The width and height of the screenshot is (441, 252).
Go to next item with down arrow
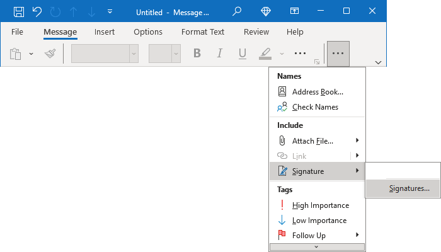click(x=92, y=12)
